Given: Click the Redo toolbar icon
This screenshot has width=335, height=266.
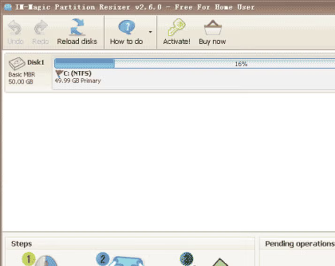Looking at the screenshot, I should (x=41, y=28).
